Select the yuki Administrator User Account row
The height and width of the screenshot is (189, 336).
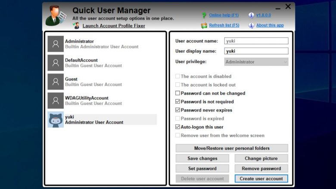[x=102, y=119]
